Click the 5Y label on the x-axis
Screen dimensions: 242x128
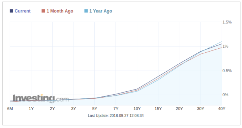[95, 109]
